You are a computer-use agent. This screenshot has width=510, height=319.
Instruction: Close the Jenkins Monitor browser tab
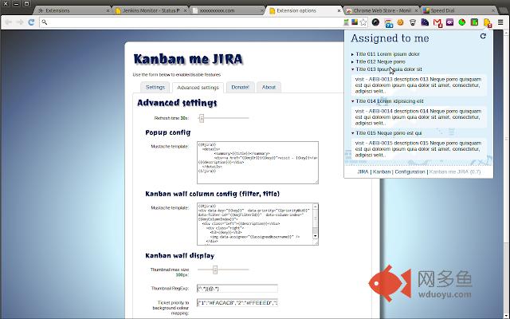point(185,10)
